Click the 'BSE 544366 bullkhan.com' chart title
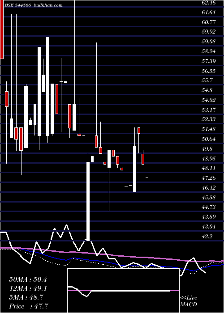224x313 pixels. pyautogui.click(x=34, y=5)
